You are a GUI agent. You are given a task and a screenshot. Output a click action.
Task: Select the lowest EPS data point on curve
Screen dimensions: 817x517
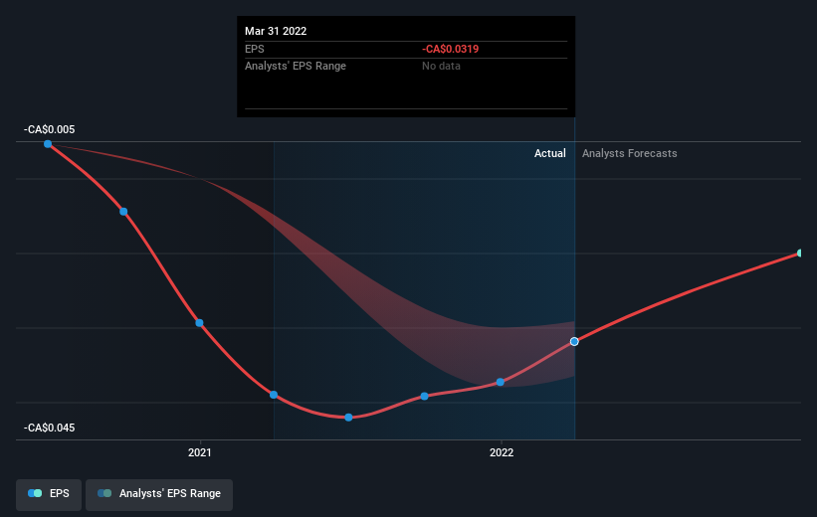coord(348,418)
